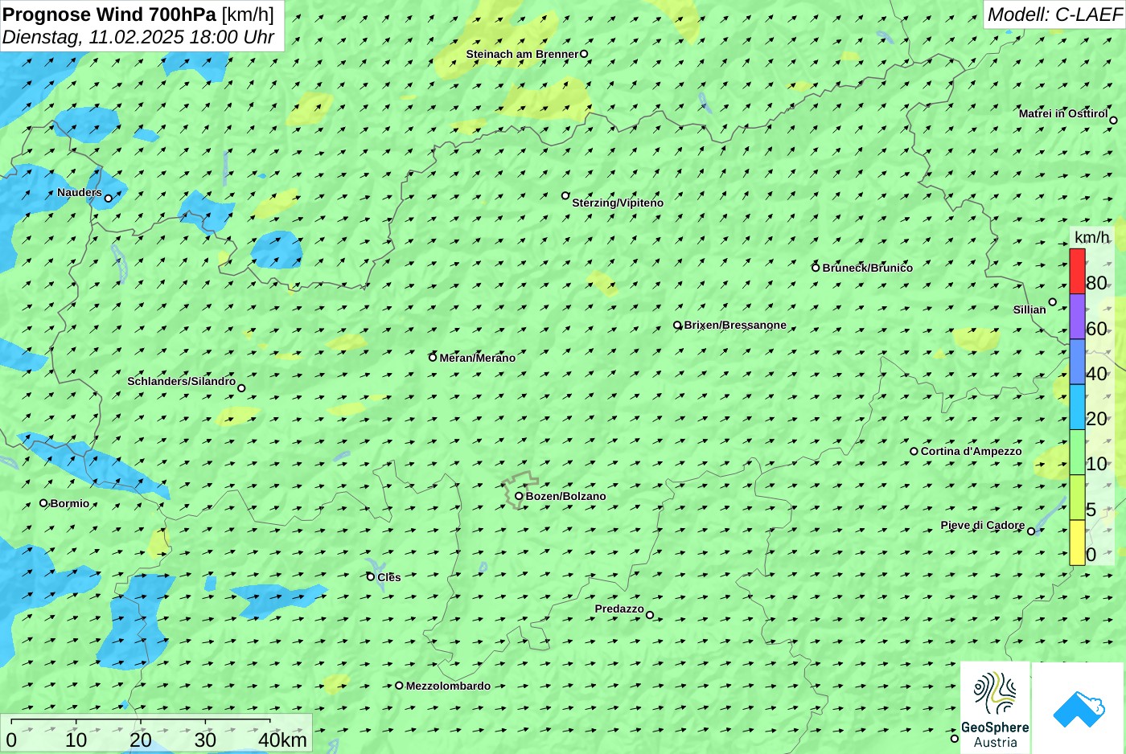Click the Steinach am Brenner marker circle
This screenshot has height=754, width=1126.
584,54
